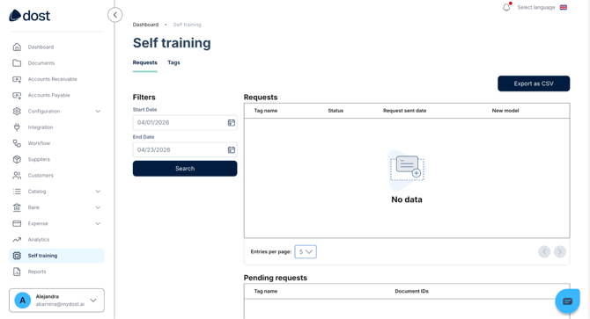Viewport: 590px width, 319px height.
Task: Go to next page of requests
Action: pos(560,252)
